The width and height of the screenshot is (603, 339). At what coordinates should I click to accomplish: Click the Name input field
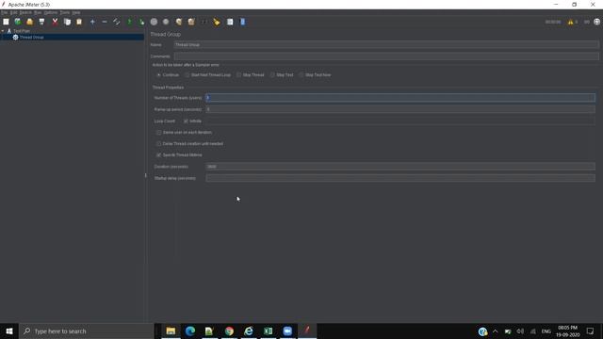[x=386, y=45]
